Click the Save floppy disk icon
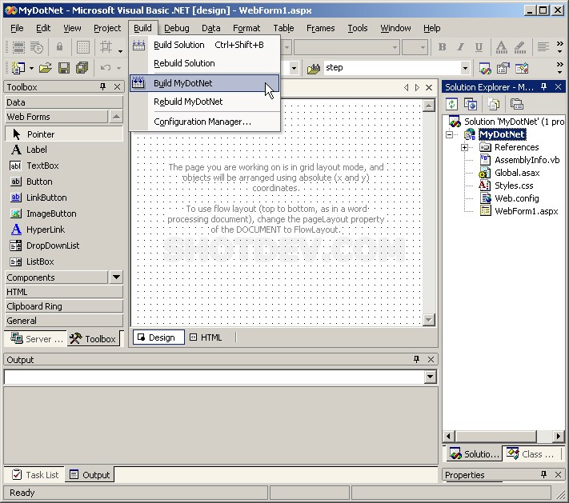The width and height of the screenshot is (569, 503). click(x=64, y=68)
